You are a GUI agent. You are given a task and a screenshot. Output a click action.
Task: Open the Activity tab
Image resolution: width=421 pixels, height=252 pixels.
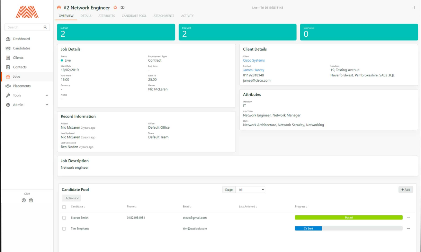tap(187, 16)
